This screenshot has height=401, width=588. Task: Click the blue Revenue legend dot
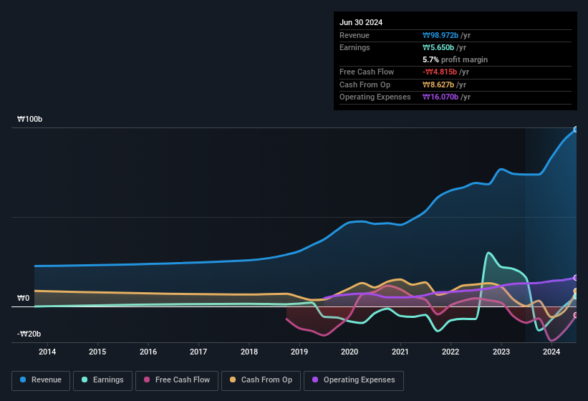tap(23, 380)
